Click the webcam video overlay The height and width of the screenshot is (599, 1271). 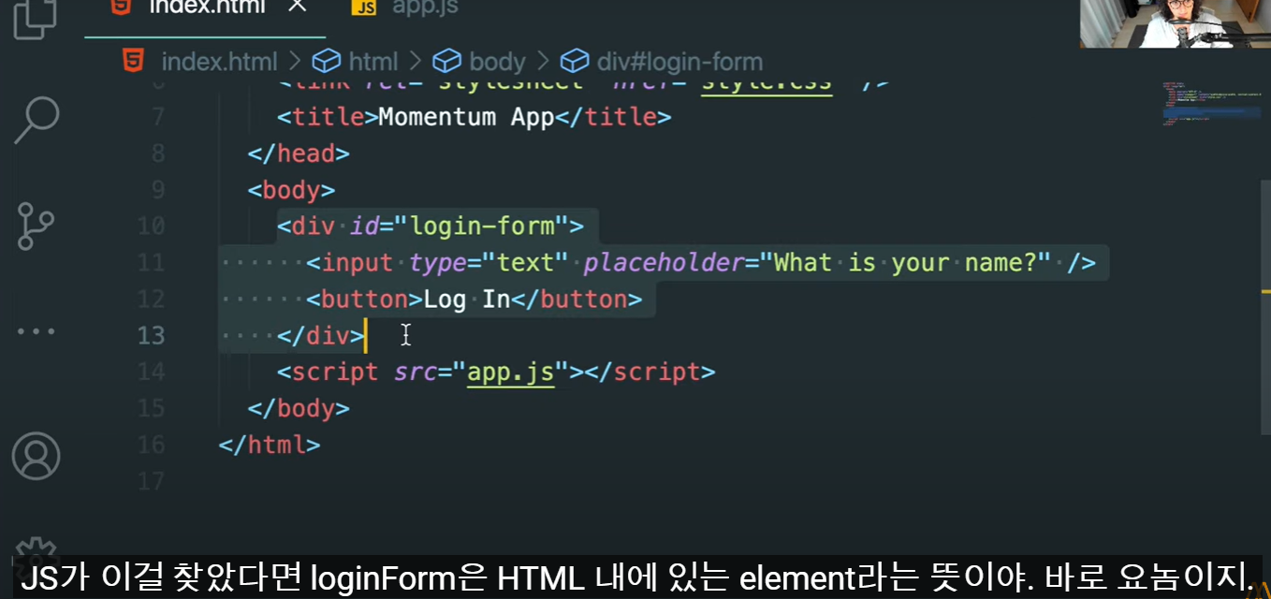click(x=1175, y=23)
